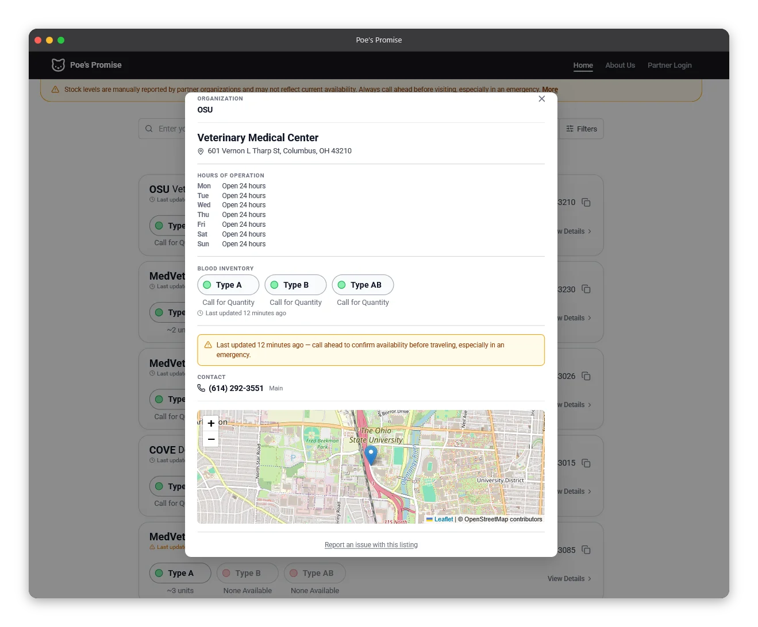Click the warning triangle icon in top banner
This screenshot has width=758, height=627.
(x=56, y=90)
